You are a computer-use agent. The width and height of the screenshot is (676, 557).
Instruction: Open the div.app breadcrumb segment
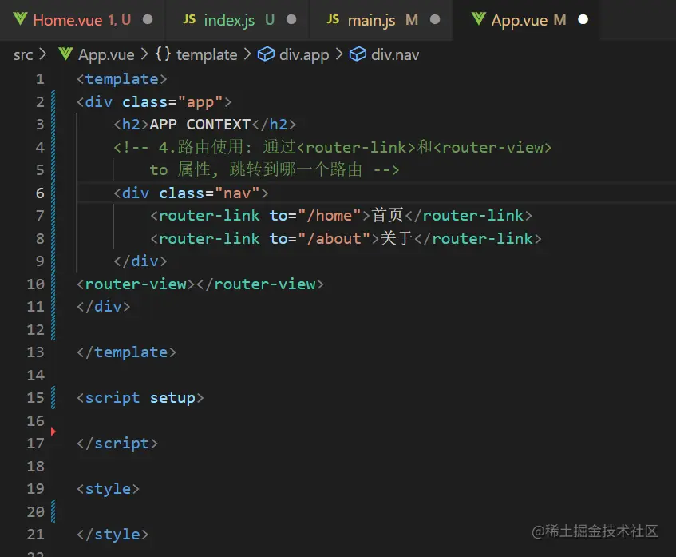pyautogui.click(x=304, y=55)
